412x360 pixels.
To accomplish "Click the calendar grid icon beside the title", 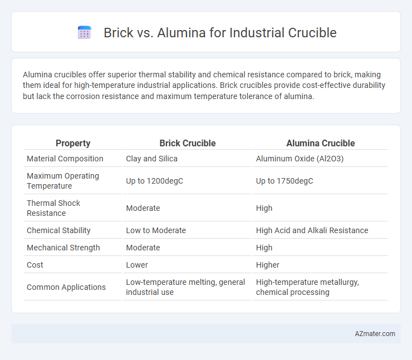I will coord(84,33).
